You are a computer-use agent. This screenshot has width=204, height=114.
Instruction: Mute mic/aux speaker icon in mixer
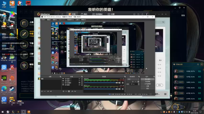pos(120,89)
